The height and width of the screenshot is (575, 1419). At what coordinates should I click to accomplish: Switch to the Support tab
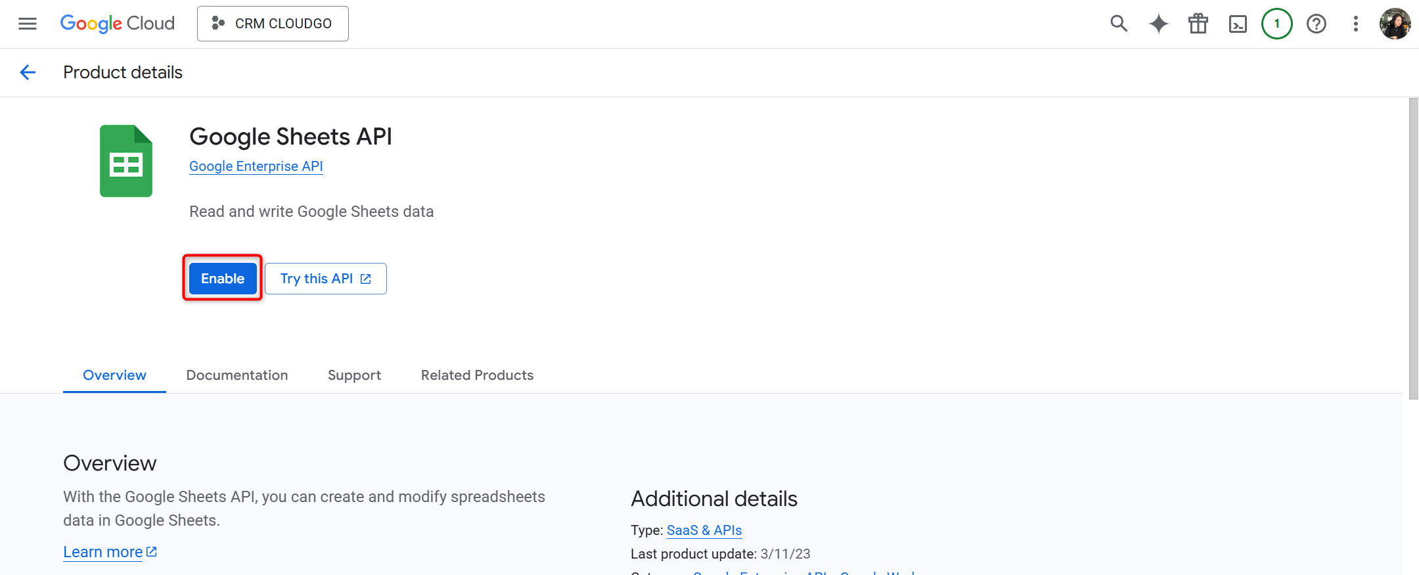(x=354, y=375)
